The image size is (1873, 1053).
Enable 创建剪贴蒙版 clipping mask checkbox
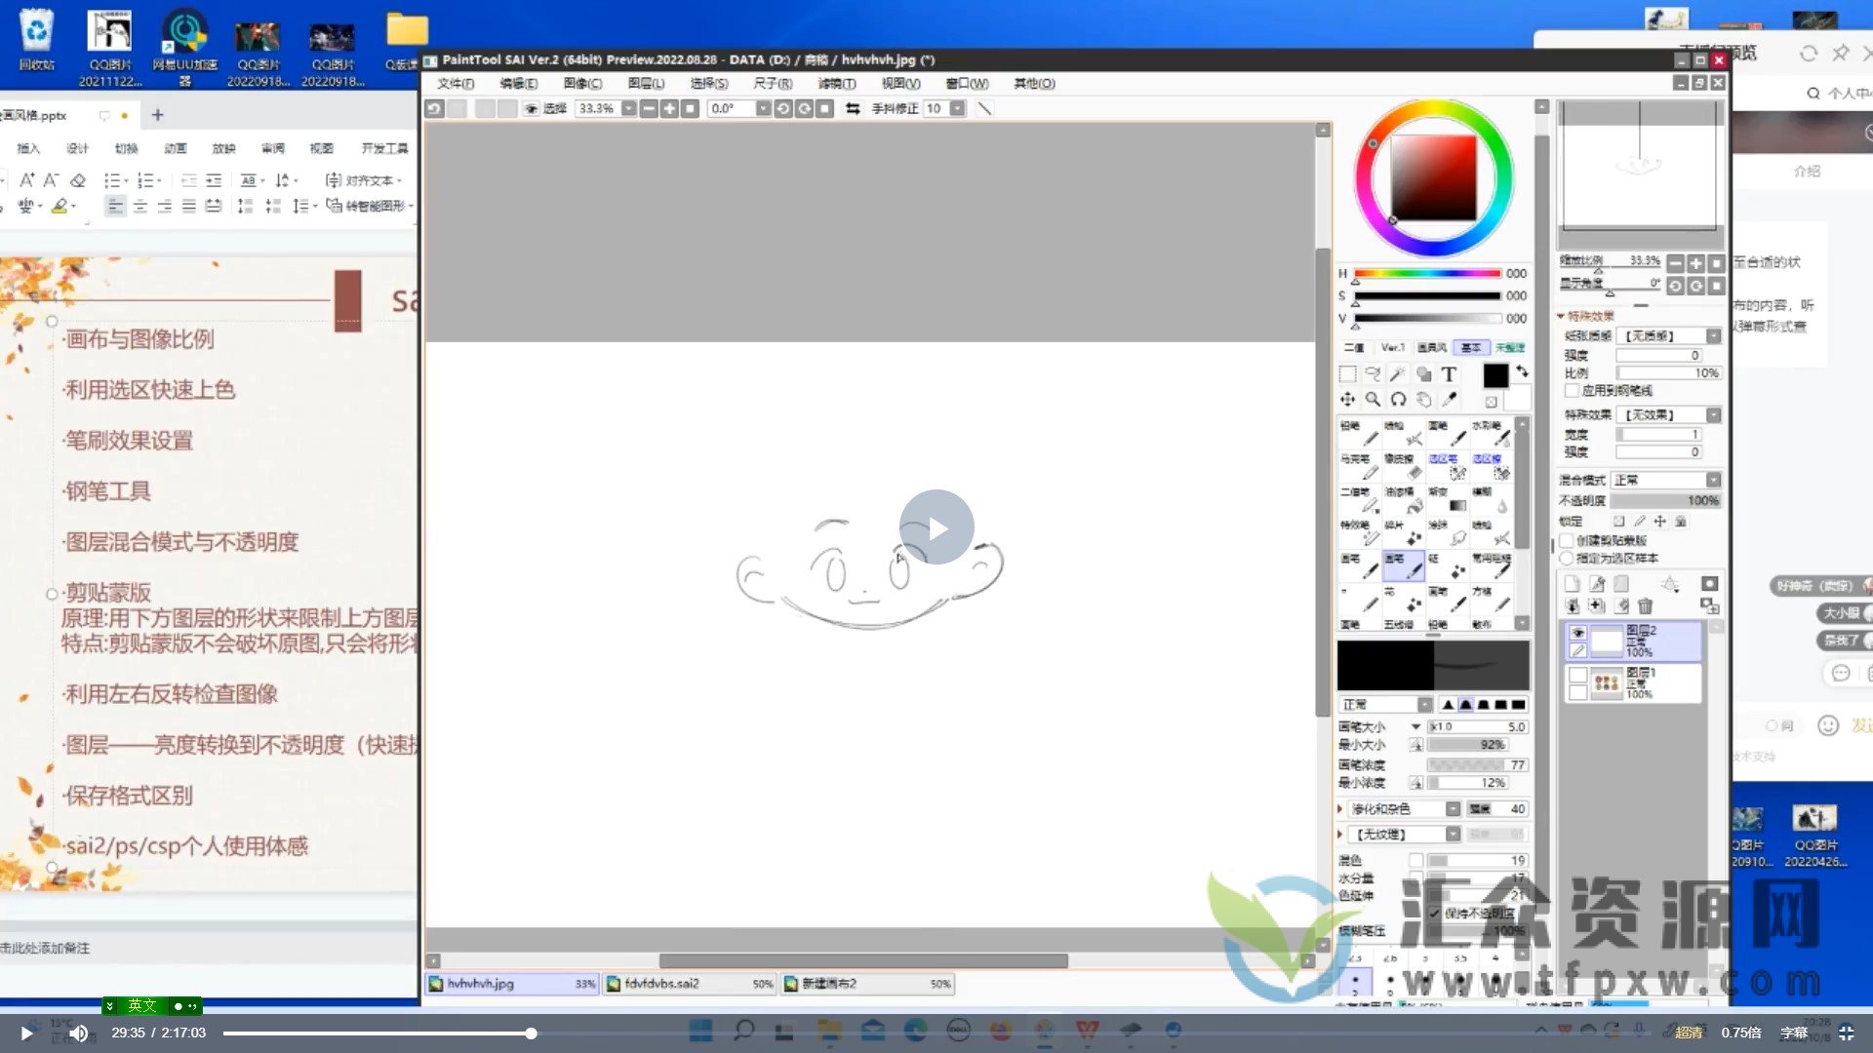point(1567,540)
